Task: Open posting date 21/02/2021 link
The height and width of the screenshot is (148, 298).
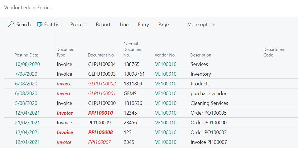Action: 28,123
